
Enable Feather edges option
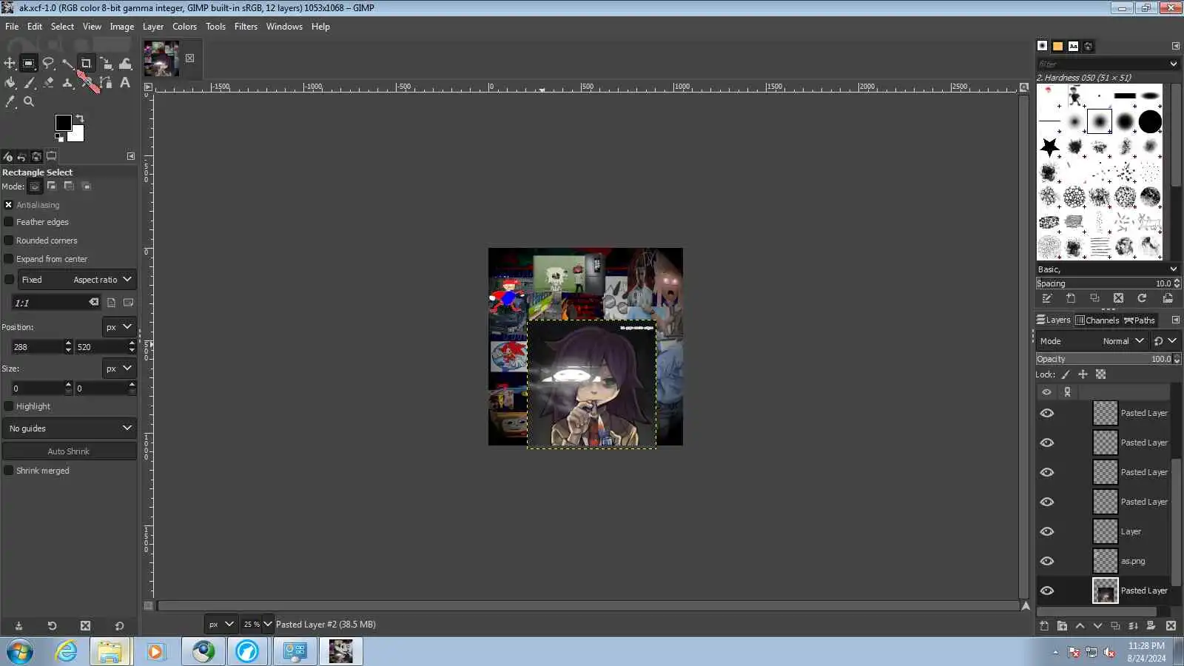pos(9,222)
